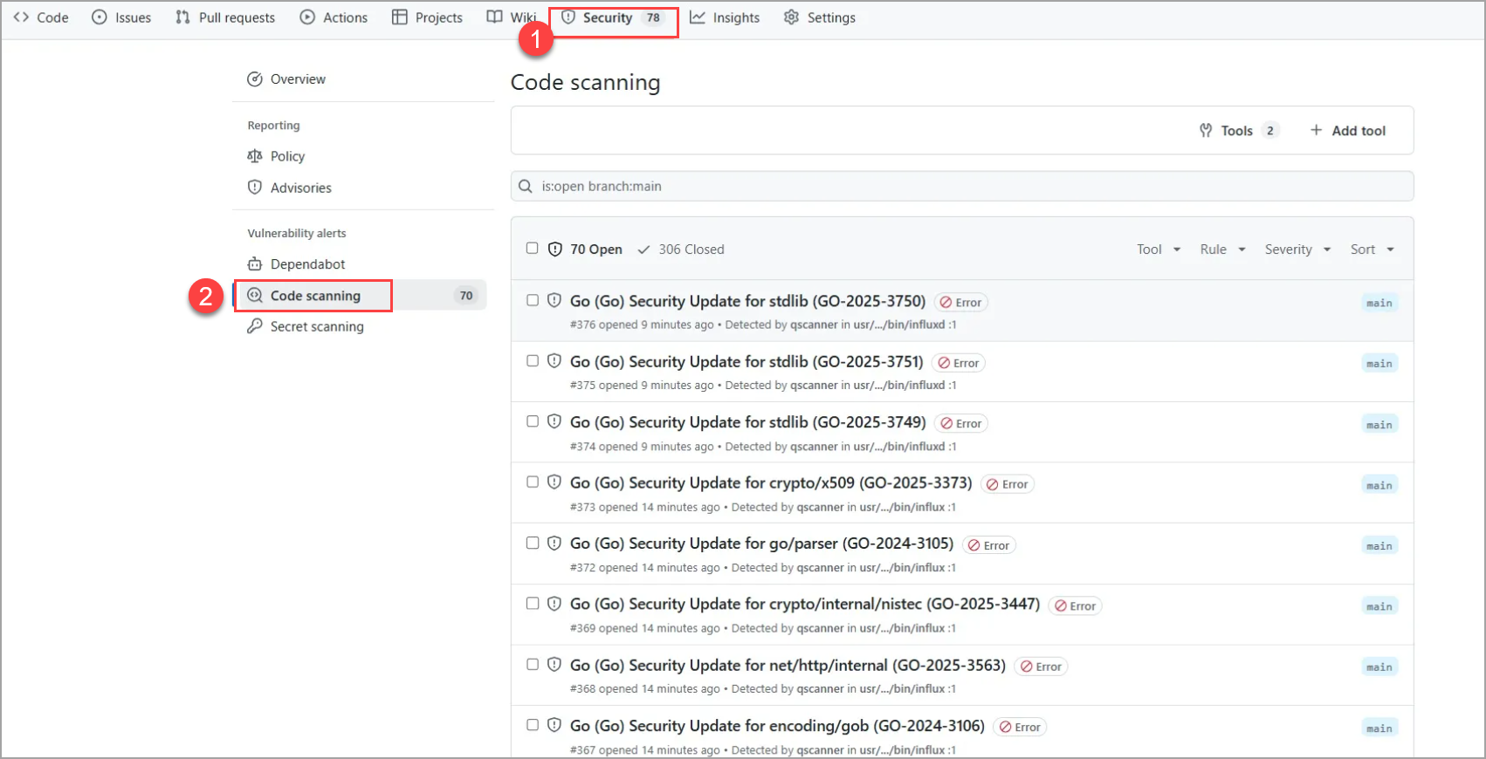Open the go/parser GO-2024-3105 alert
1486x759 pixels.
(x=761, y=544)
